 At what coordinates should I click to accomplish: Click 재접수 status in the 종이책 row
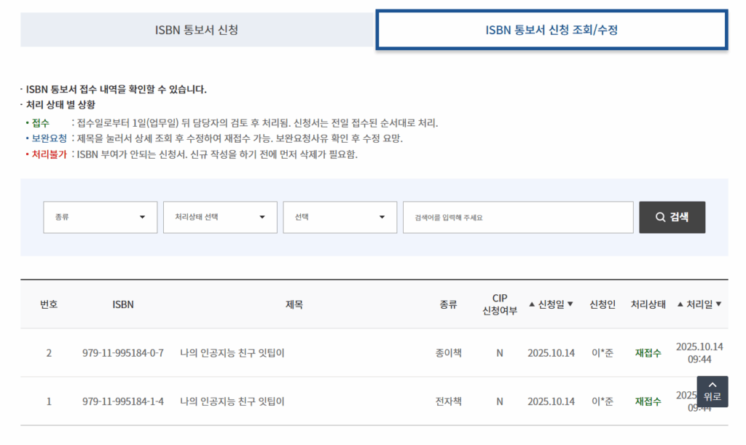[x=648, y=353]
